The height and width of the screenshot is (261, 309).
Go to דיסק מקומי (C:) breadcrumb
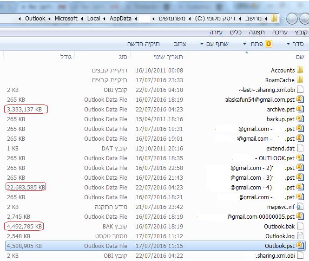pyautogui.click(x=215, y=19)
